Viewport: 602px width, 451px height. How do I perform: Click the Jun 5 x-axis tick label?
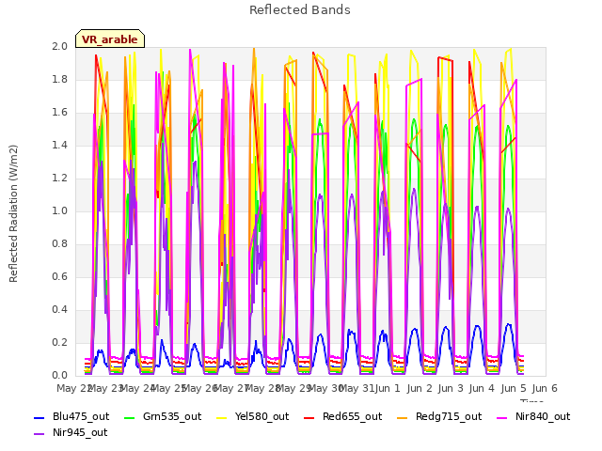coord(514,388)
